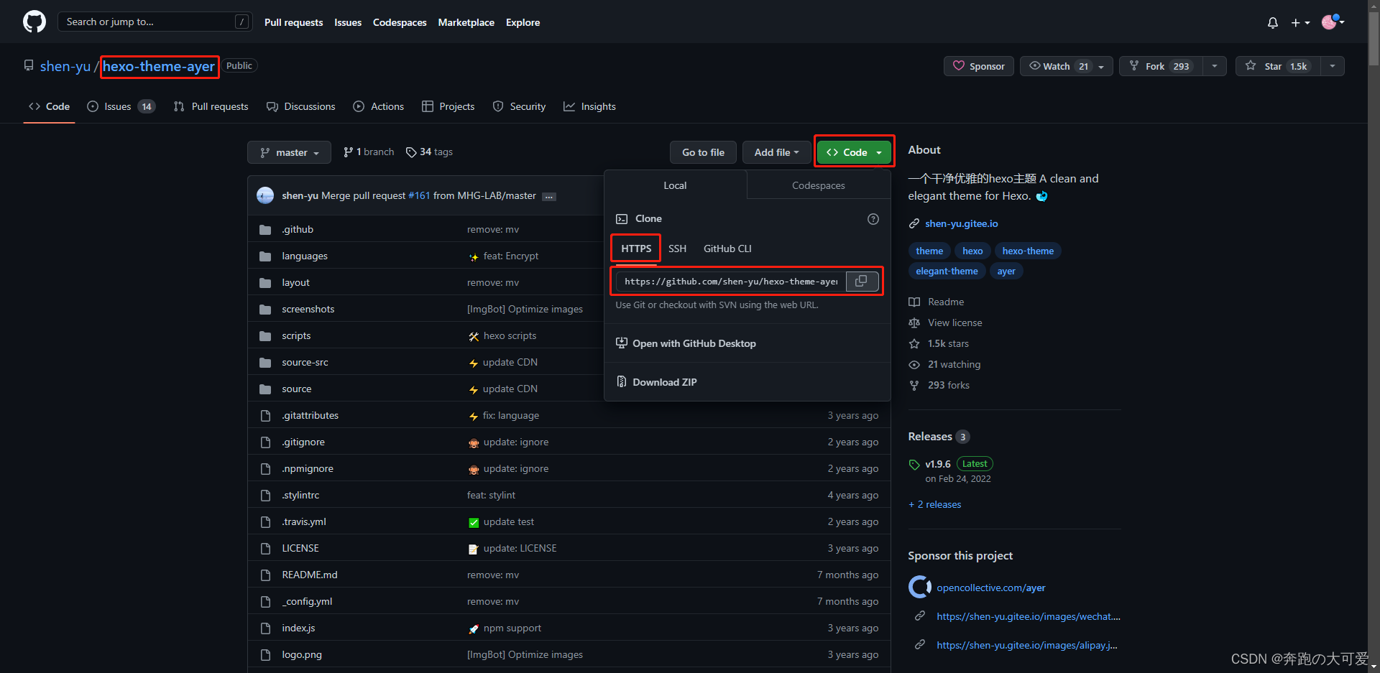
Task: Switch to the Security tab
Action: pos(519,106)
